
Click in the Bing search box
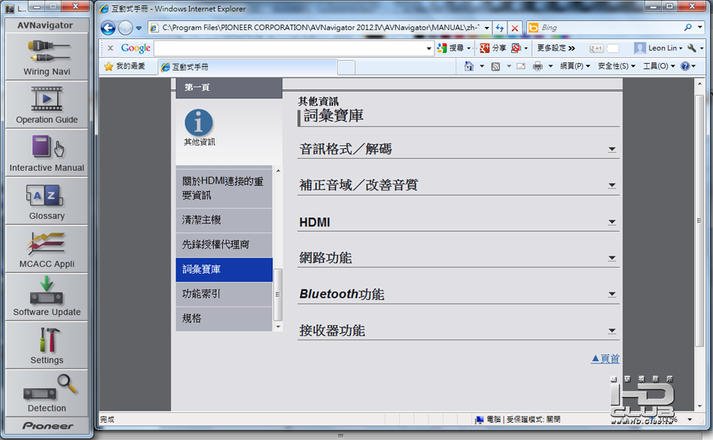(610, 28)
